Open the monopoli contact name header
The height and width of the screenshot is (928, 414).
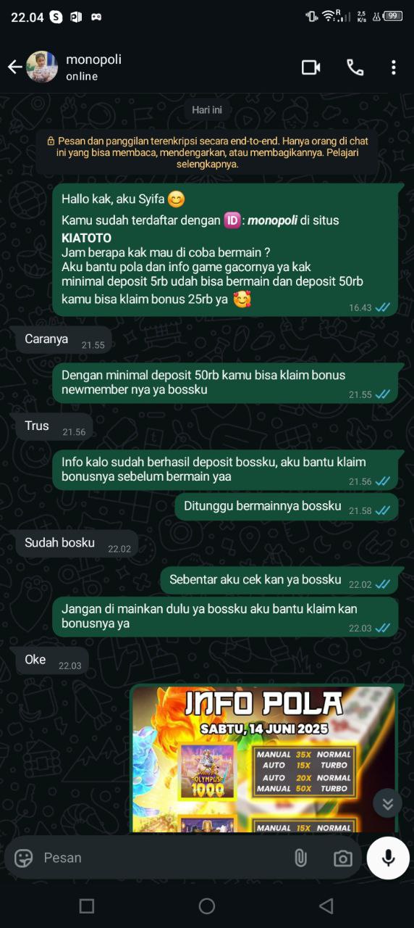point(93,67)
